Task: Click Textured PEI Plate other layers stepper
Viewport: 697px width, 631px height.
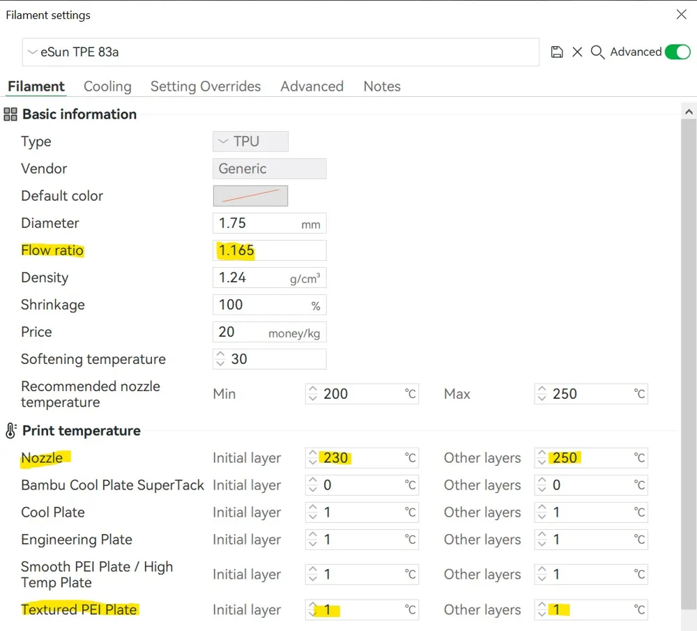Action: pyautogui.click(x=542, y=609)
